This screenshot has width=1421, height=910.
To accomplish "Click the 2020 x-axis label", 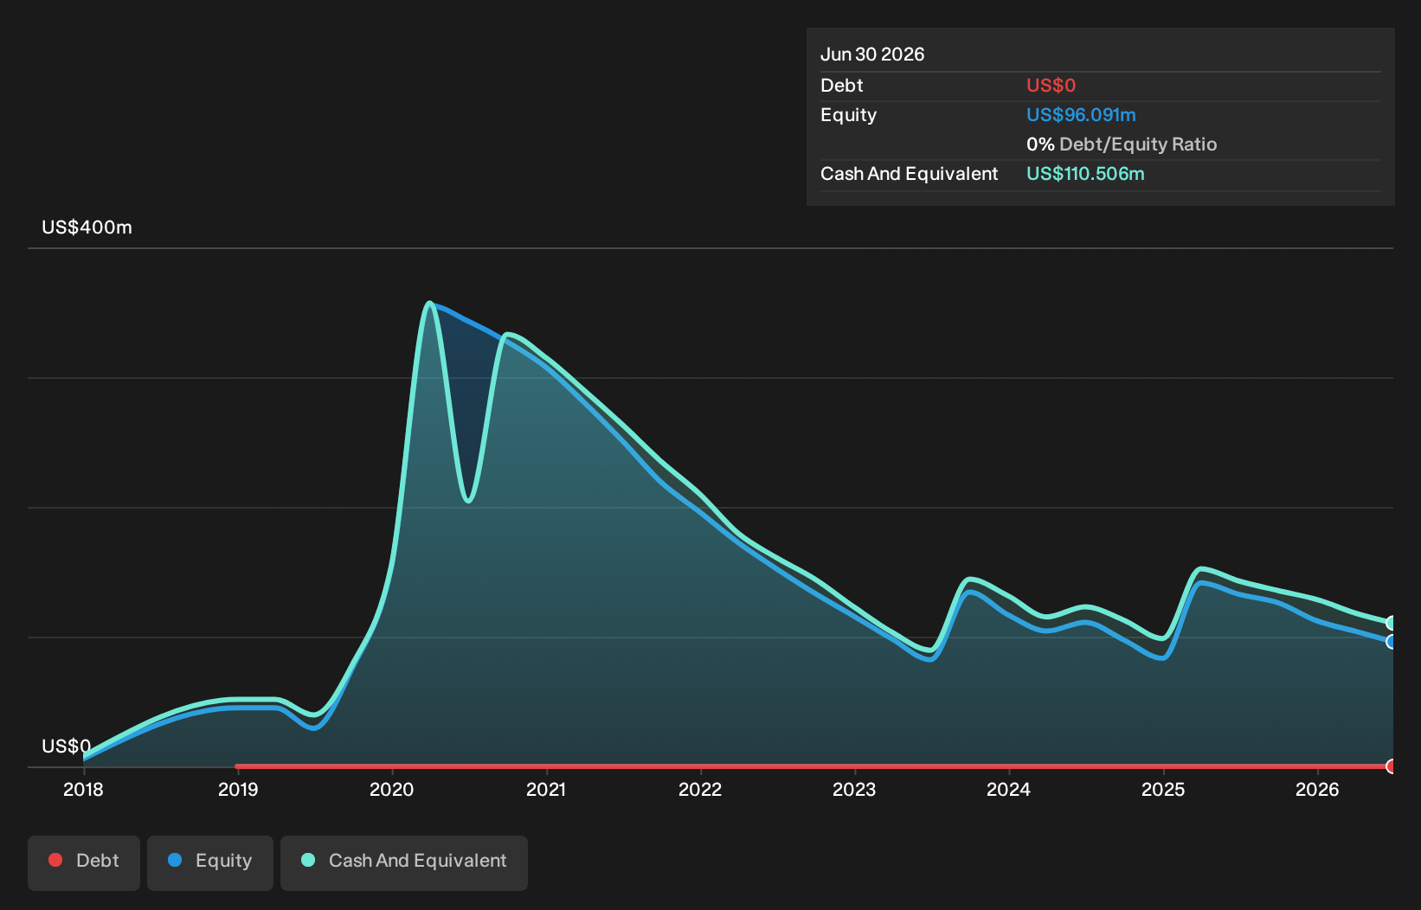I will 392,790.
